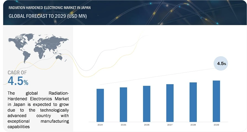Image resolution: width=247 pixels, height=132 pixels.
Task: Select the large blue 4.5% figure
Action: tap(18, 81)
